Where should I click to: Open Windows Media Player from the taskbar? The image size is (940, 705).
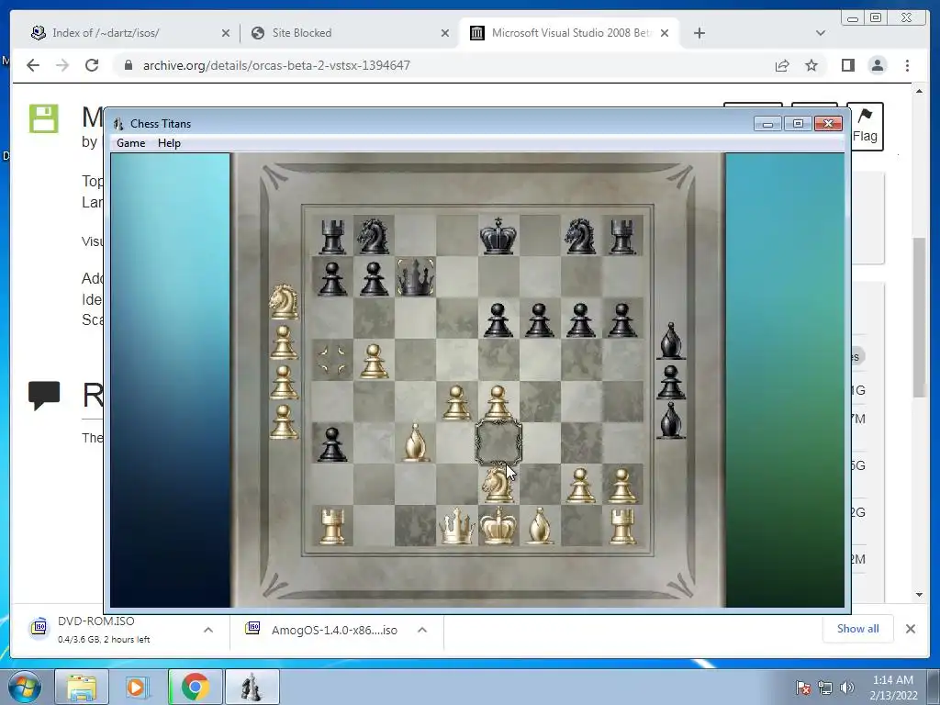pyautogui.click(x=137, y=687)
